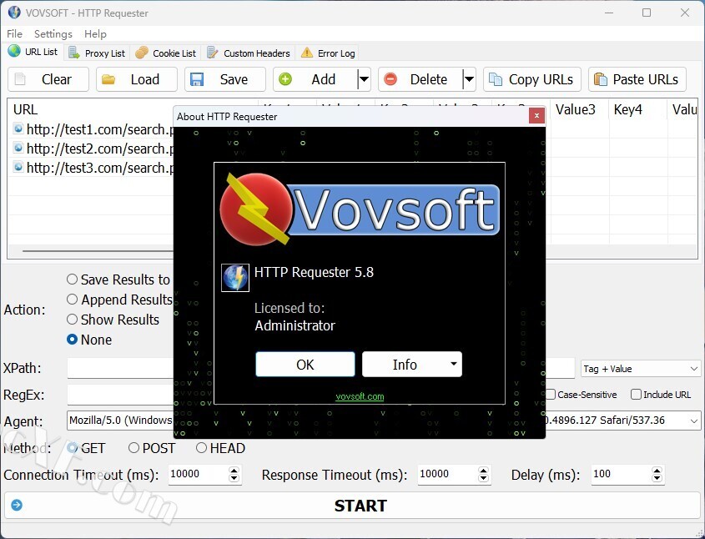Click the Error Log warning triangle icon
705x539 pixels.
(307, 53)
